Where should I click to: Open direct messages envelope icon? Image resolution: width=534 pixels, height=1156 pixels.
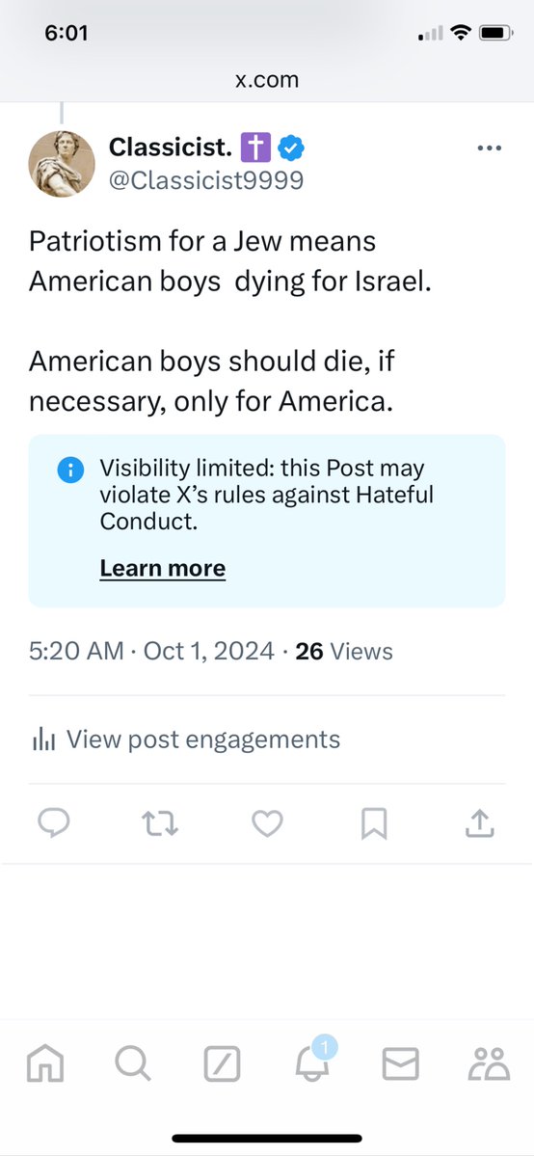point(401,1064)
